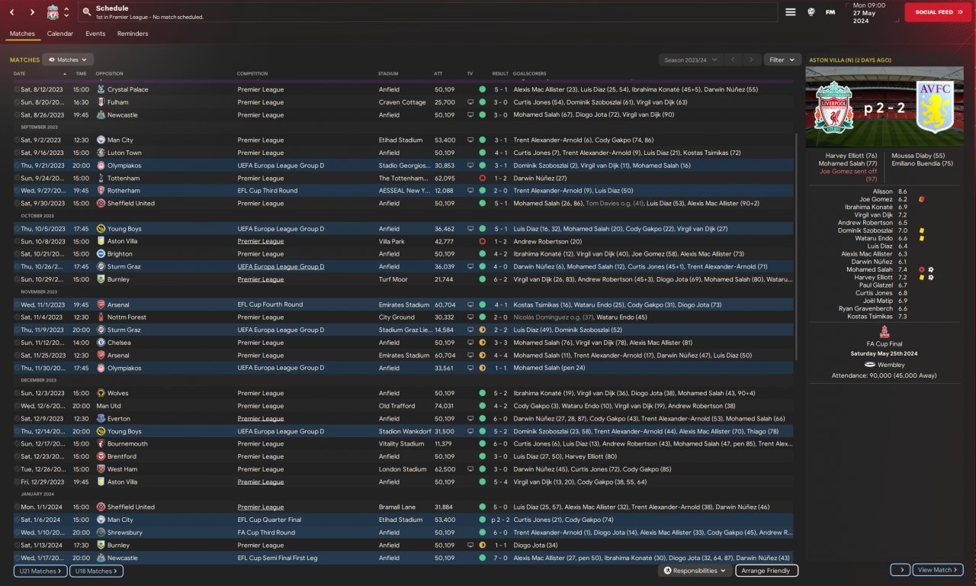Switch to the Calendar tab
Image resolution: width=976 pixels, height=586 pixels.
(x=60, y=34)
